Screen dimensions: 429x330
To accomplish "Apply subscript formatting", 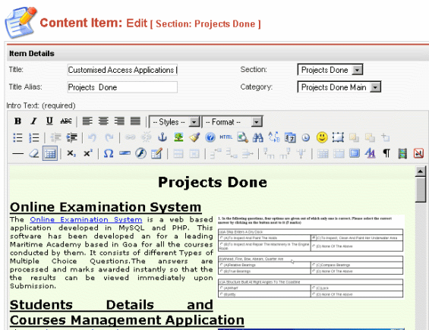I will pyautogui.click(x=71, y=154).
